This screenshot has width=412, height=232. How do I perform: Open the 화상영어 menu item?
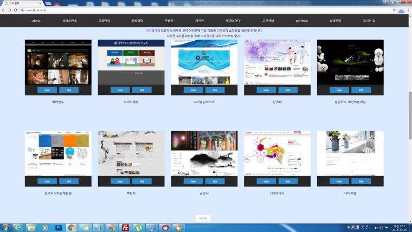coord(137,21)
